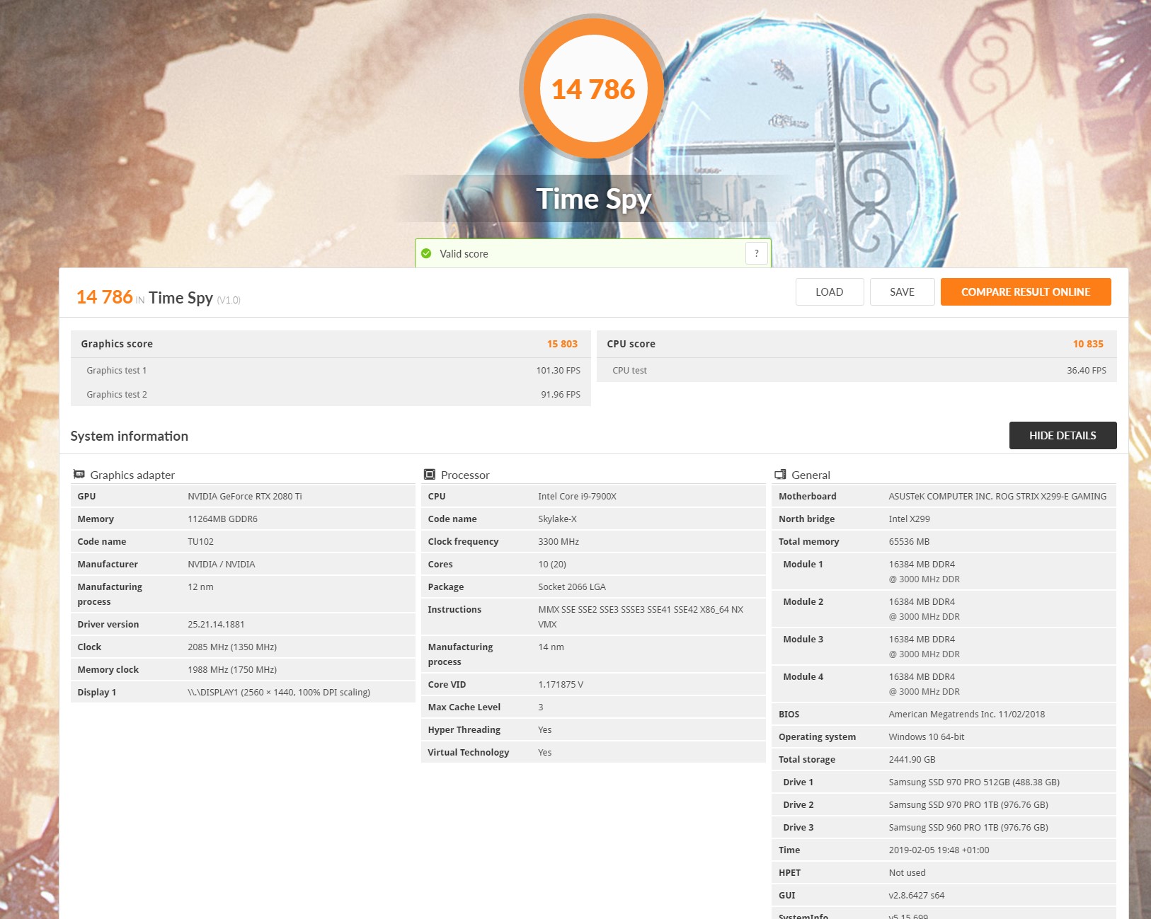Select manufacturer value NVIDIA / NVIDIA
Screen dimensions: 1151x919
(x=222, y=565)
